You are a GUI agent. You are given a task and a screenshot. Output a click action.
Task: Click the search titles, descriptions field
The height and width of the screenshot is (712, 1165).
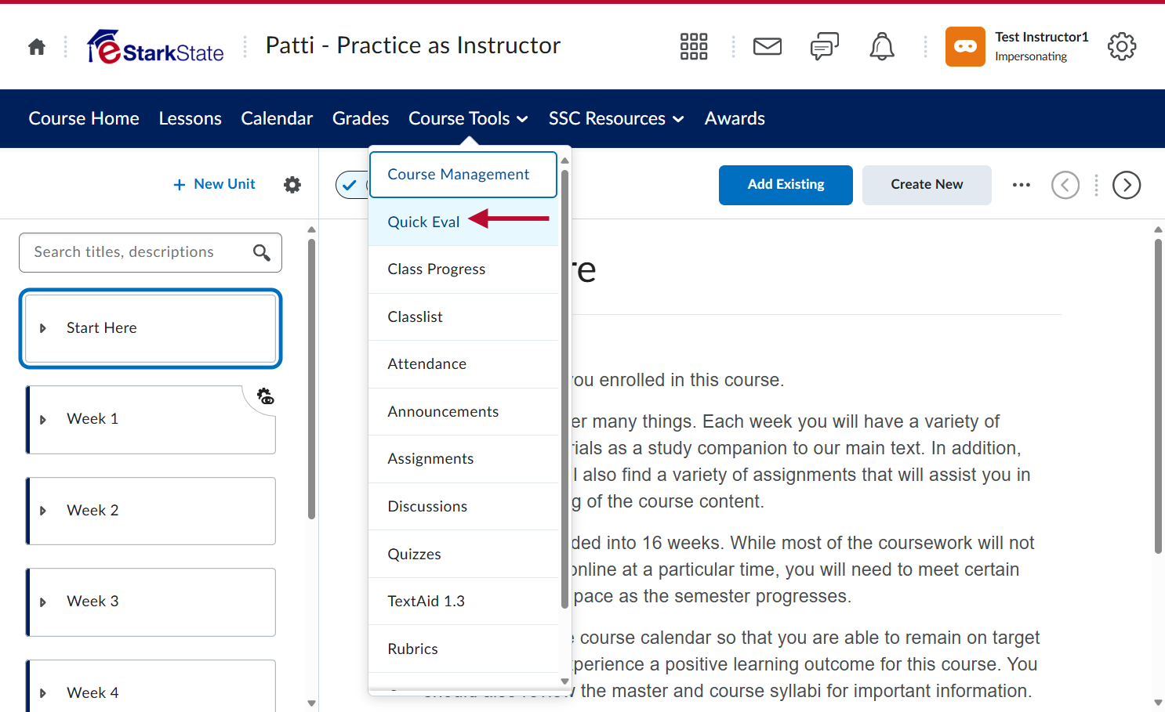tap(151, 252)
